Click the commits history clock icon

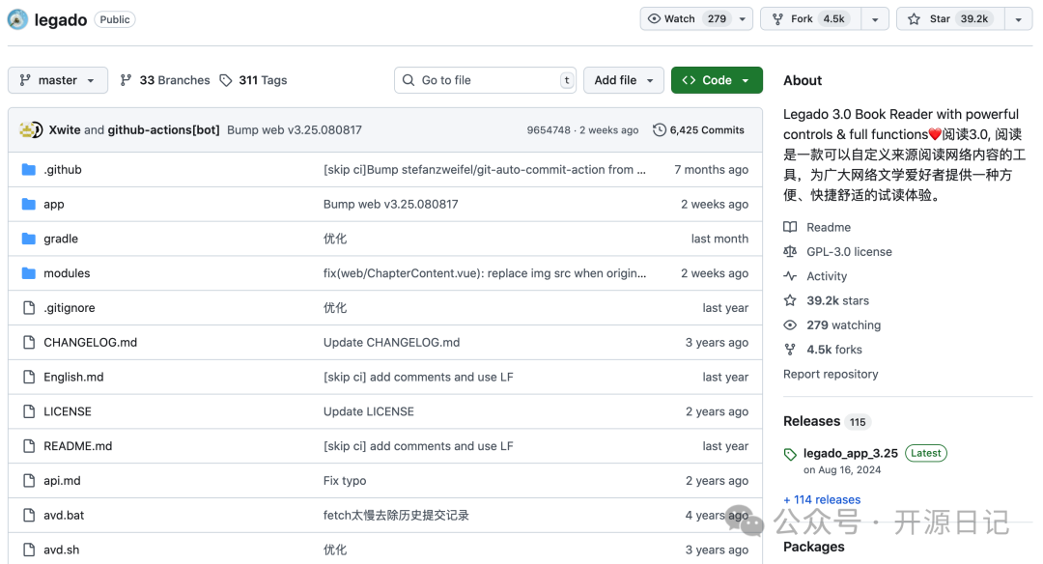click(660, 130)
